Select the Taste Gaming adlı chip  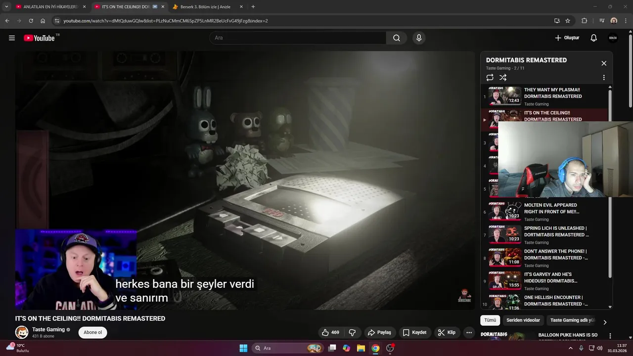[573, 320]
